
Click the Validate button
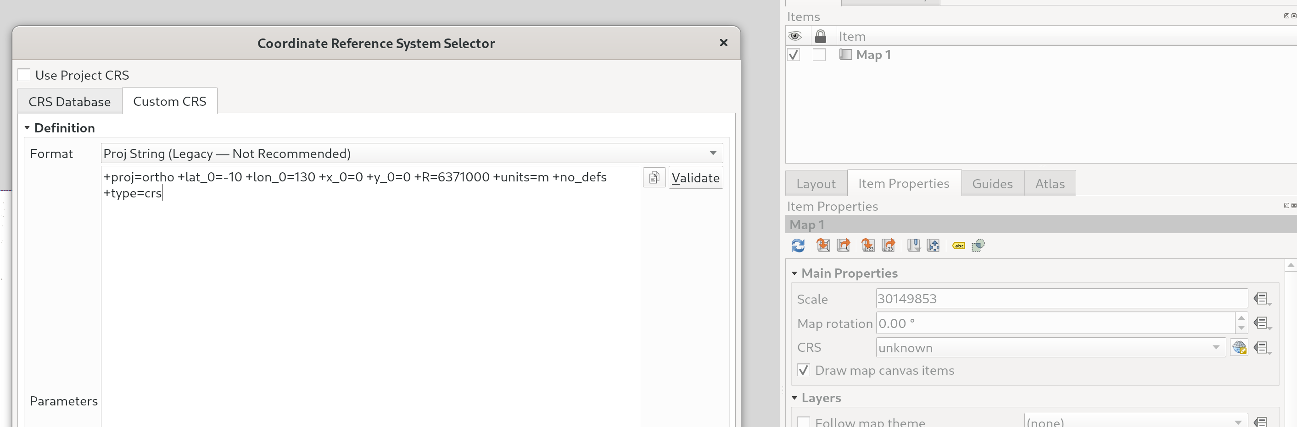point(695,178)
